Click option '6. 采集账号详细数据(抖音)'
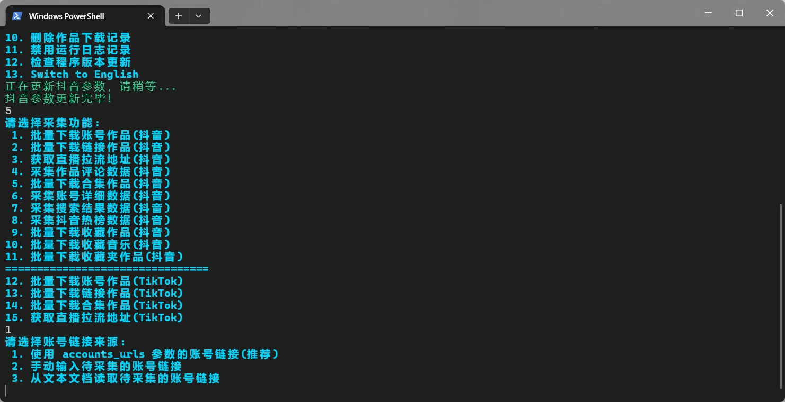The image size is (785, 402). pos(91,196)
